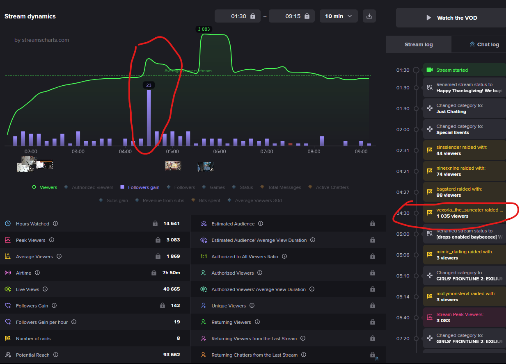Open the 01:30 start time selector
The height and width of the screenshot is (364, 520).
point(238,16)
